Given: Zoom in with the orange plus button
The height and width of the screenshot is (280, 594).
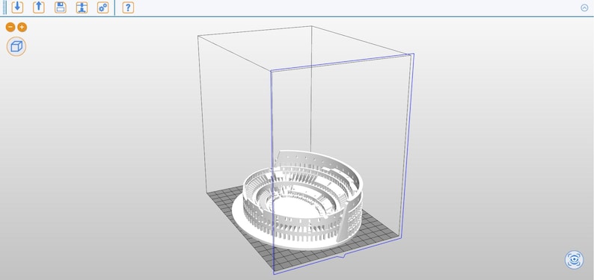Looking at the screenshot, I should (x=22, y=27).
